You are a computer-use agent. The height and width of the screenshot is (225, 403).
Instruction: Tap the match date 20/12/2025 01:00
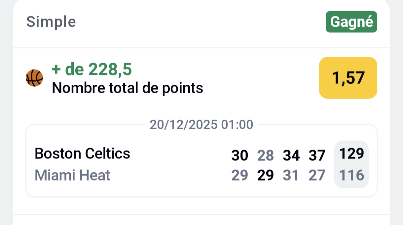coord(201,125)
